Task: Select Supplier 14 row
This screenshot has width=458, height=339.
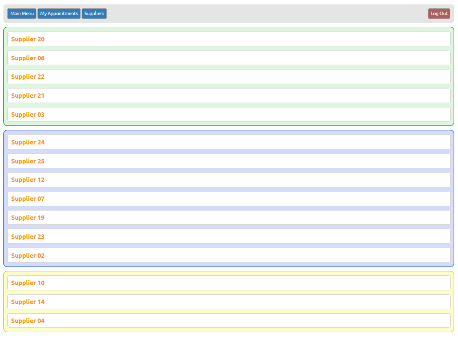Action: pyautogui.click(x=229, y=302)
